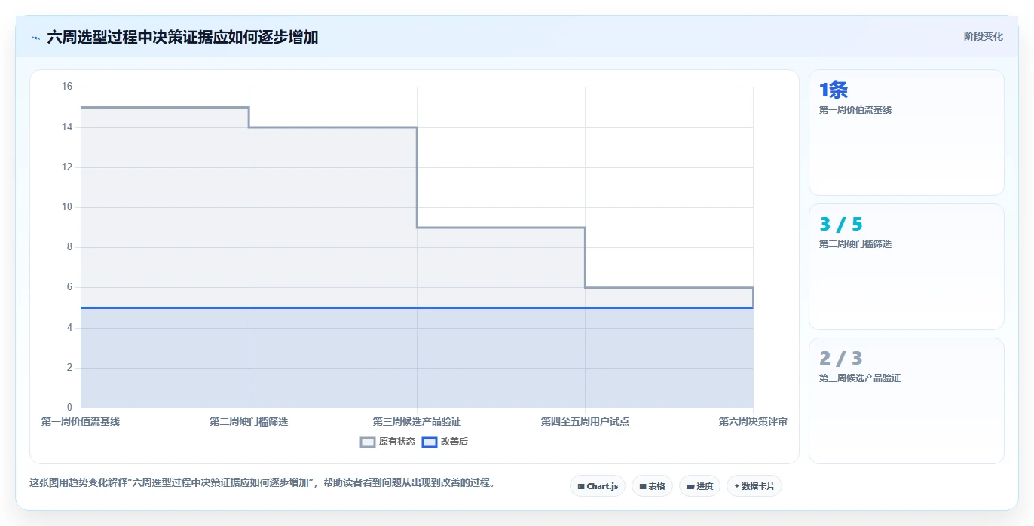Click the y-axis value 10

(66, 207)
